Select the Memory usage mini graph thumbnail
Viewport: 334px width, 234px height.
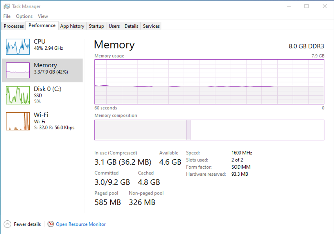click(x=18, y=70)
